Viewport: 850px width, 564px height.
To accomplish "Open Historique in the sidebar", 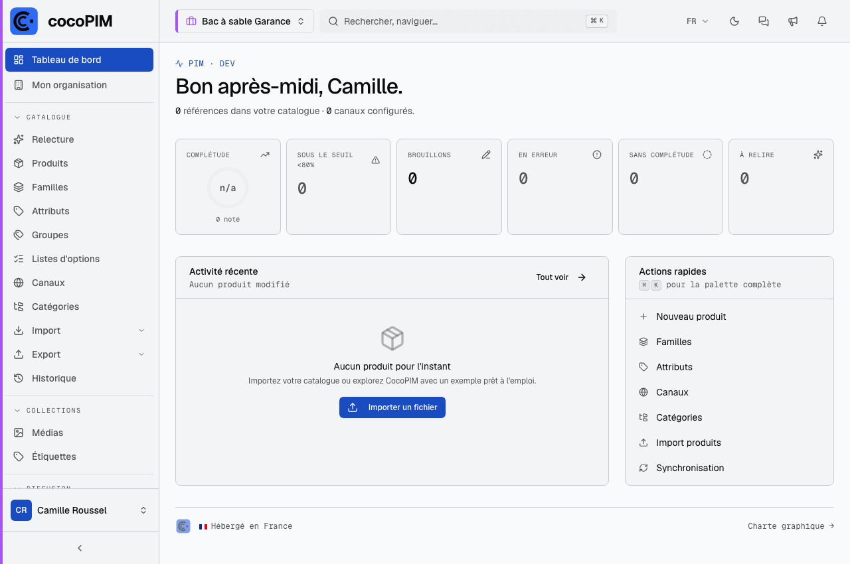I will click(x=79, y=378).
